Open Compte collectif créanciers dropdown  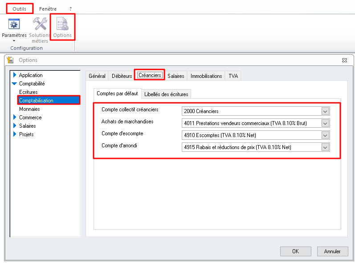[x=325, y=111]
